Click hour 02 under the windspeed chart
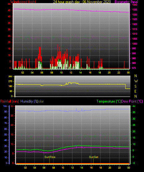The height and width of the screenshot is (172, 144). (x=23, y=73)
